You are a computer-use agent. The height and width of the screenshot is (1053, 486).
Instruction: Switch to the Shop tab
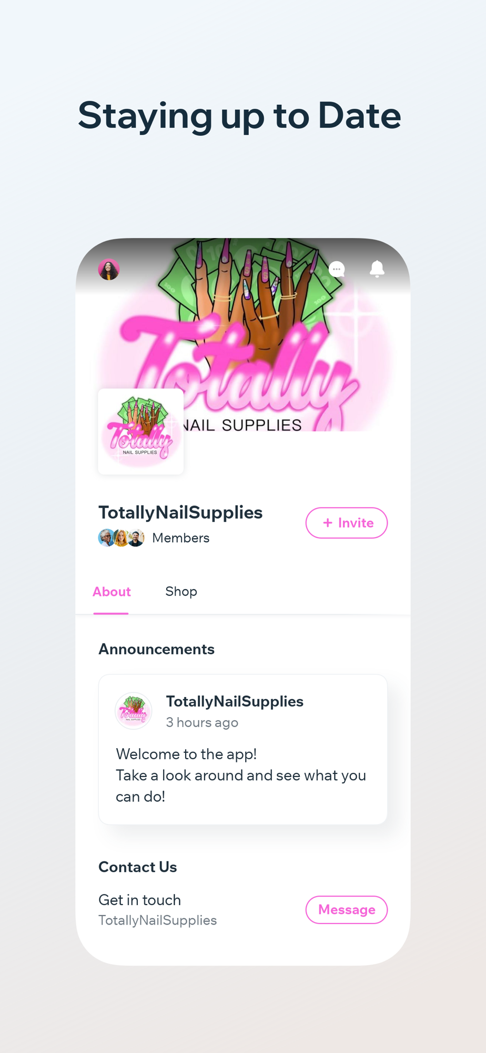click(x=181, y=592)
